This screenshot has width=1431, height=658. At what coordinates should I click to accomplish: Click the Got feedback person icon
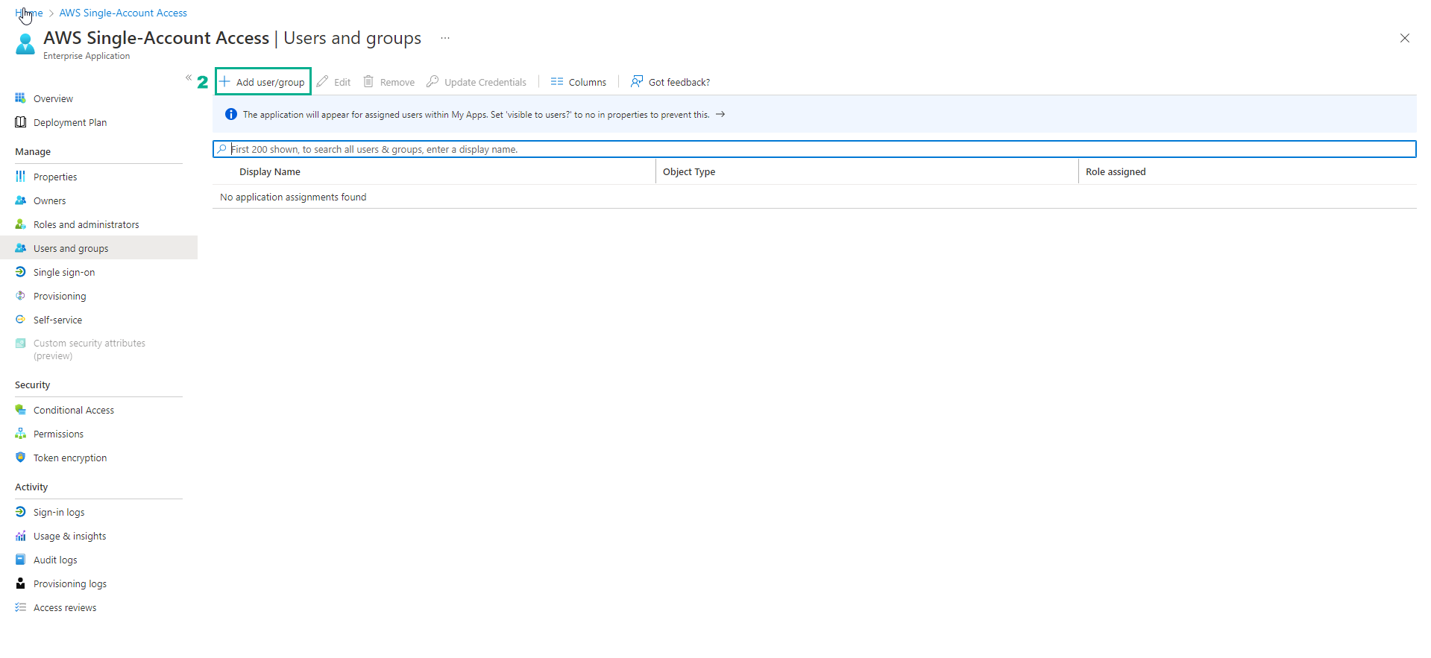click(636, 81)
